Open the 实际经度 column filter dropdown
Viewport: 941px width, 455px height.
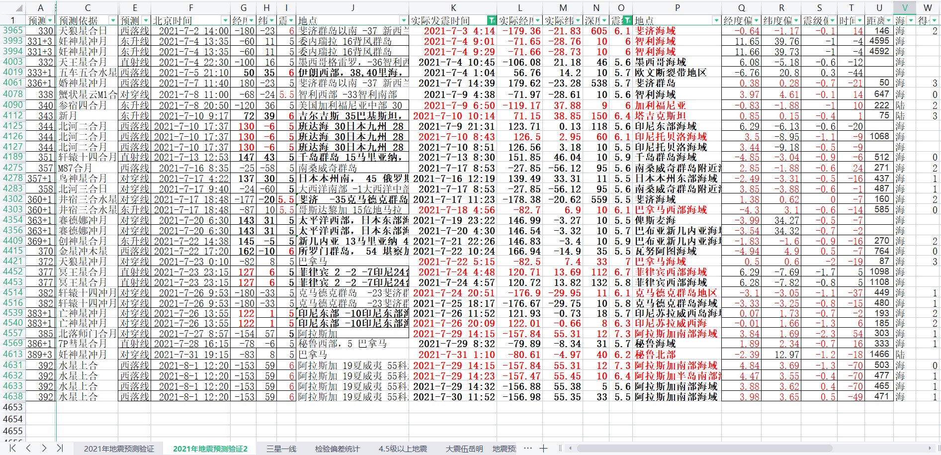538,20
